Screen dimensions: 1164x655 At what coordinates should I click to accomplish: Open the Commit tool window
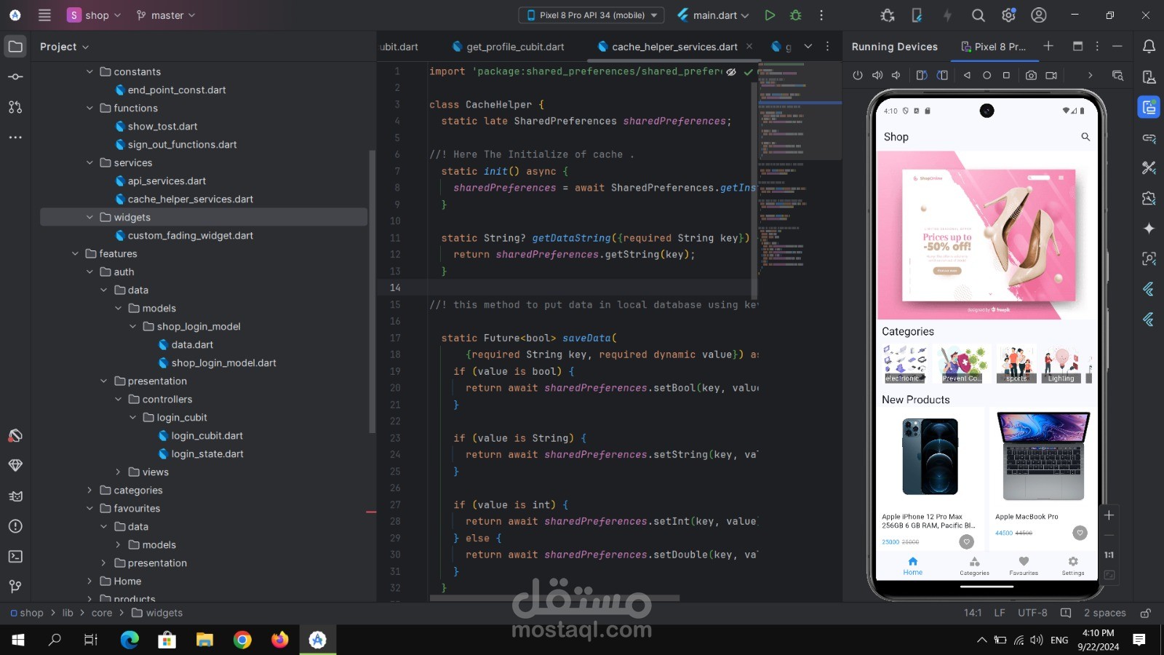pos(15,76)
